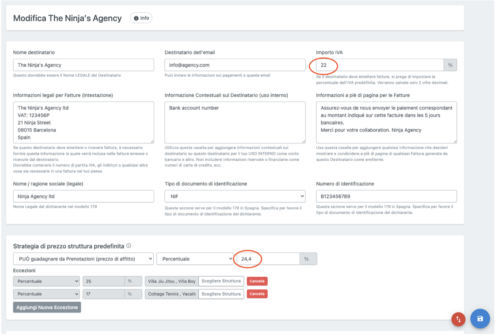Open the Tipo di documento NIF dropdown

tap(235, 197)
